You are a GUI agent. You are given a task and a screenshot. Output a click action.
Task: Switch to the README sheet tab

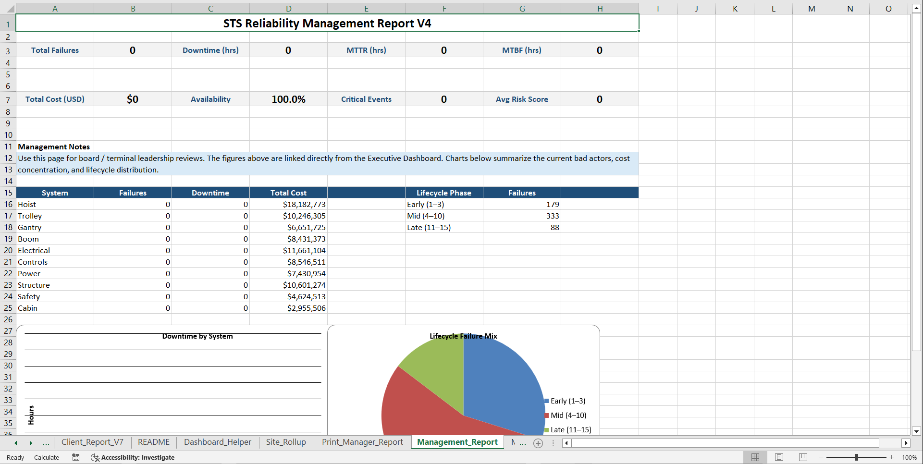[153, 442]
